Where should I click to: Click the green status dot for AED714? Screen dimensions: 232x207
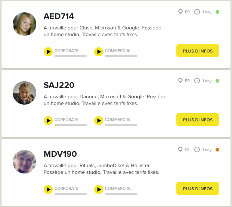tap(217, 12)
